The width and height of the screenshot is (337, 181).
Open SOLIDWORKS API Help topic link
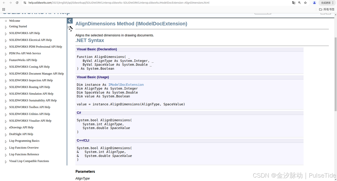(x=24, y=33)
